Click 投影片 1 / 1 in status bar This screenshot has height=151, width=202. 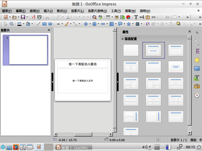click(179, 140)
